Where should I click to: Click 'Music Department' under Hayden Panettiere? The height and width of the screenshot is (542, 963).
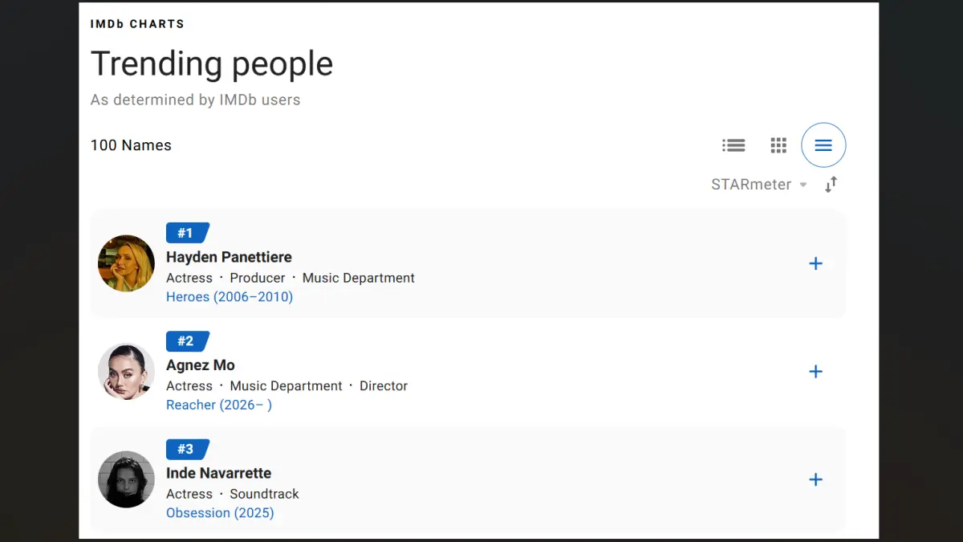[x=359, y=278]
